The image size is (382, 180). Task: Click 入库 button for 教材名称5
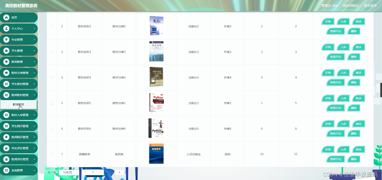click(343, 98)
